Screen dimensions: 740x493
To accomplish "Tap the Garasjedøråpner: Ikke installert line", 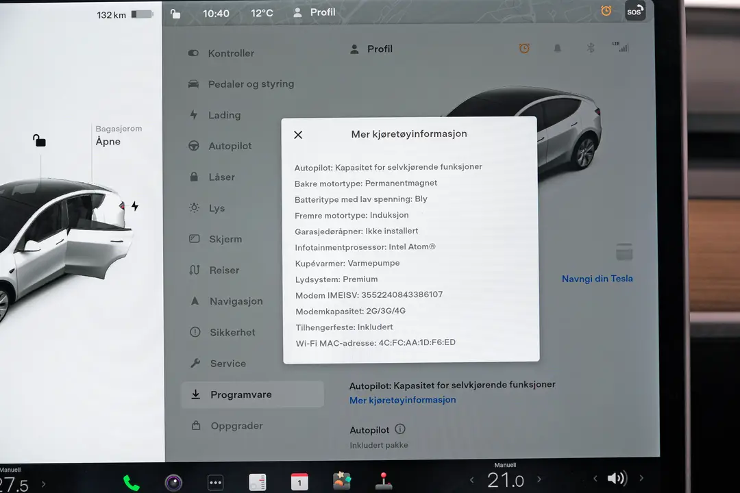I will 356,231.
